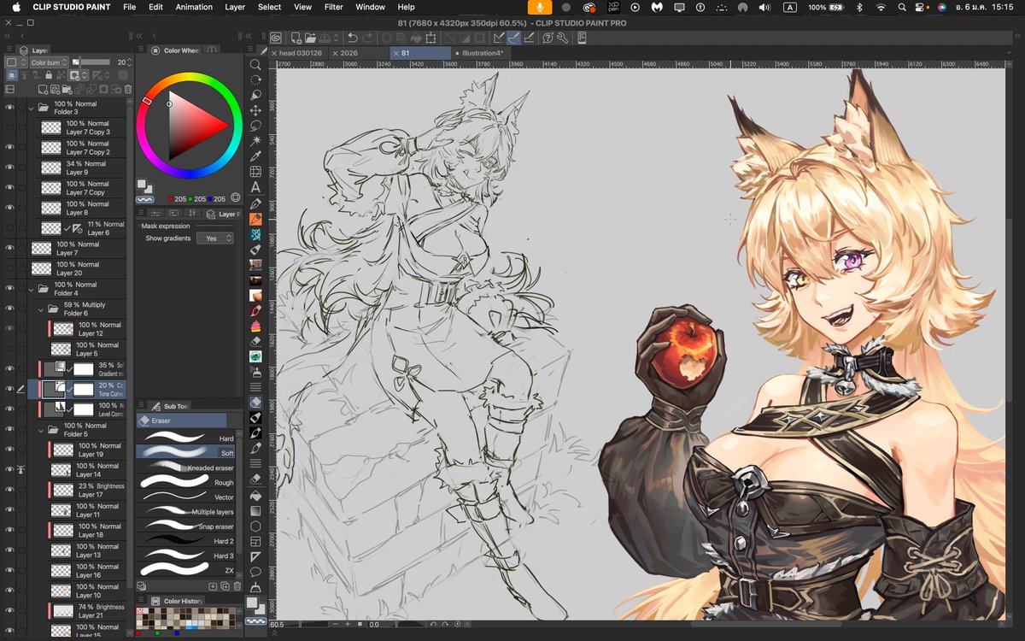This screenshot has height=641, width=1025.
Task: Select the Fill bucket tool
Action: [x=255, y=495]
